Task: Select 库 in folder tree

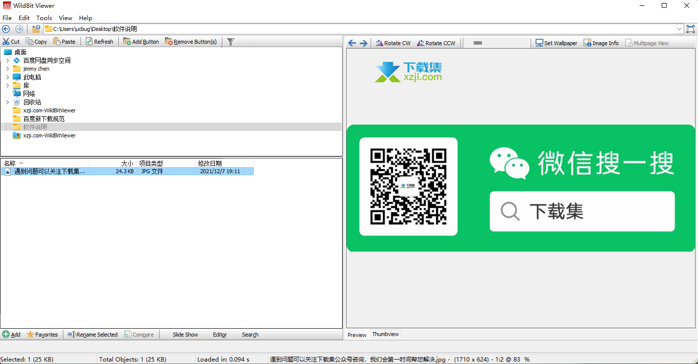Action: pos(26,85)
